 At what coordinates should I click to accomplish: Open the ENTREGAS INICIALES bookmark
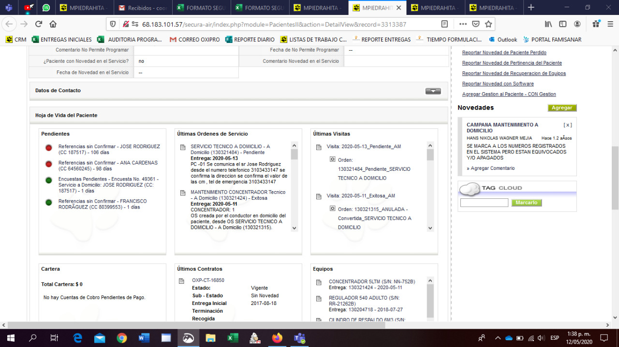pos(61,40)
